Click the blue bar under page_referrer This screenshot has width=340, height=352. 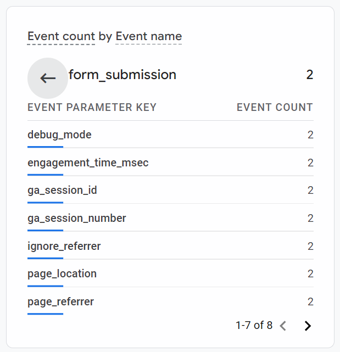tap(46, 314)
